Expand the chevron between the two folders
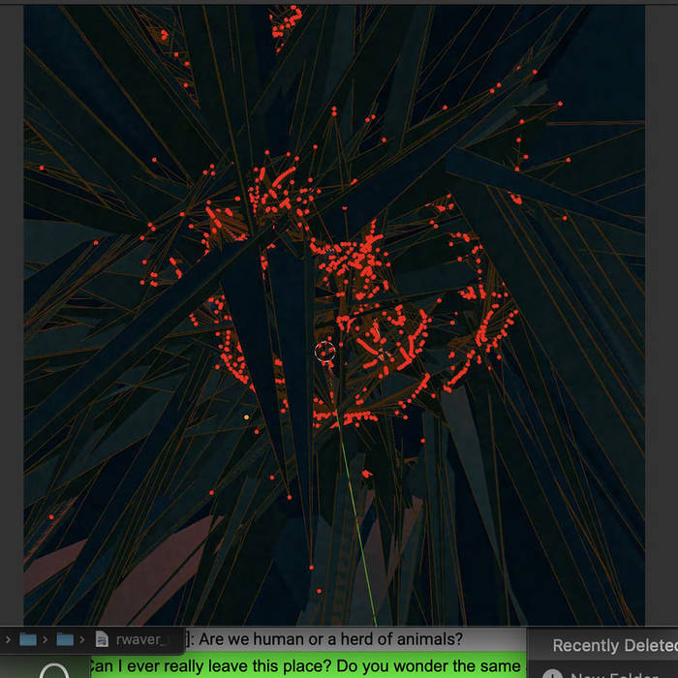The height and width of the screenshot is (678, 678). pyautogui.click(x=46, y=639)
